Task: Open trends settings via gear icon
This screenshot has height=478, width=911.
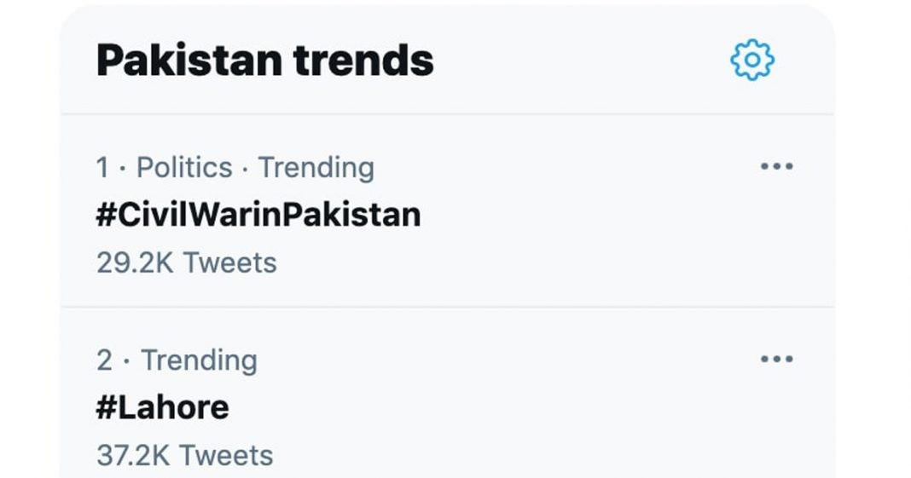Action: [x=752, y=60]
